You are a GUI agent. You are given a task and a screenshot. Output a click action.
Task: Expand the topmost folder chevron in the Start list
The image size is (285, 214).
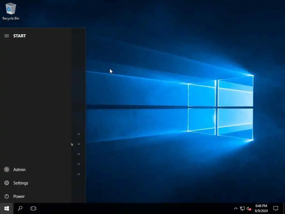coord(79,134)
